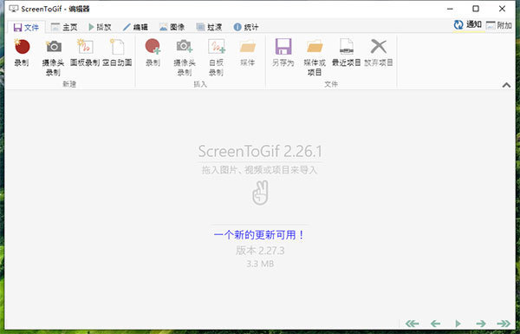Switch to the 编辑 tab
Screen dimensions: 520x334
click(135, 27)
